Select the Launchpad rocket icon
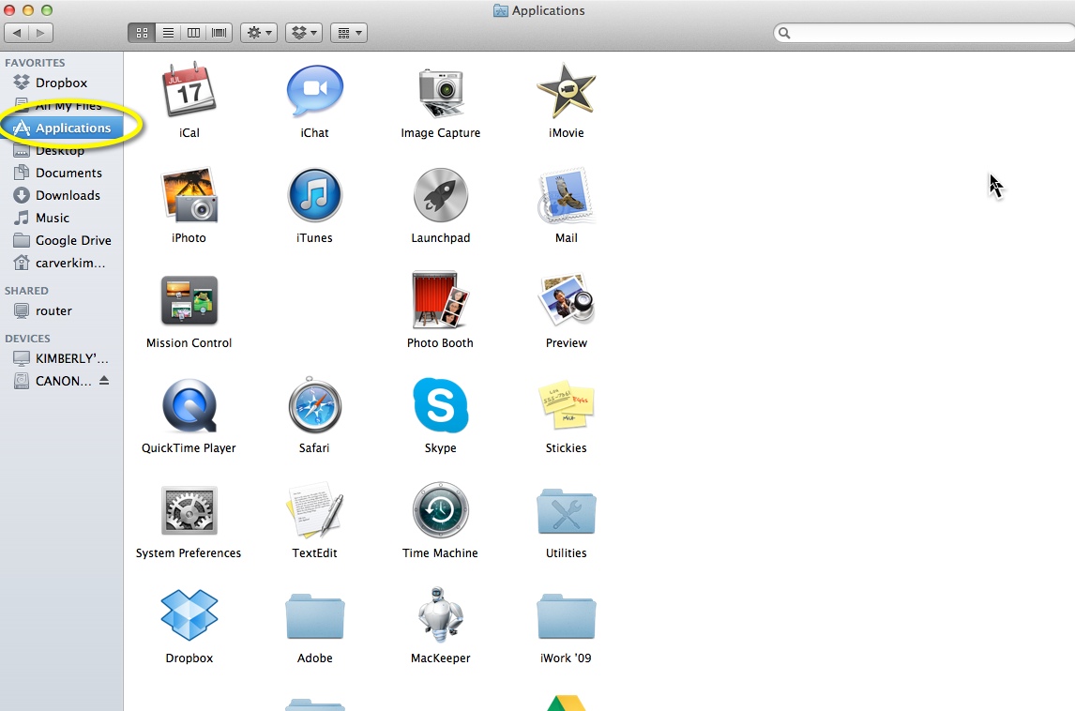Image resolution: width=1075 pixels, height=711 pixels. (441, 195)
